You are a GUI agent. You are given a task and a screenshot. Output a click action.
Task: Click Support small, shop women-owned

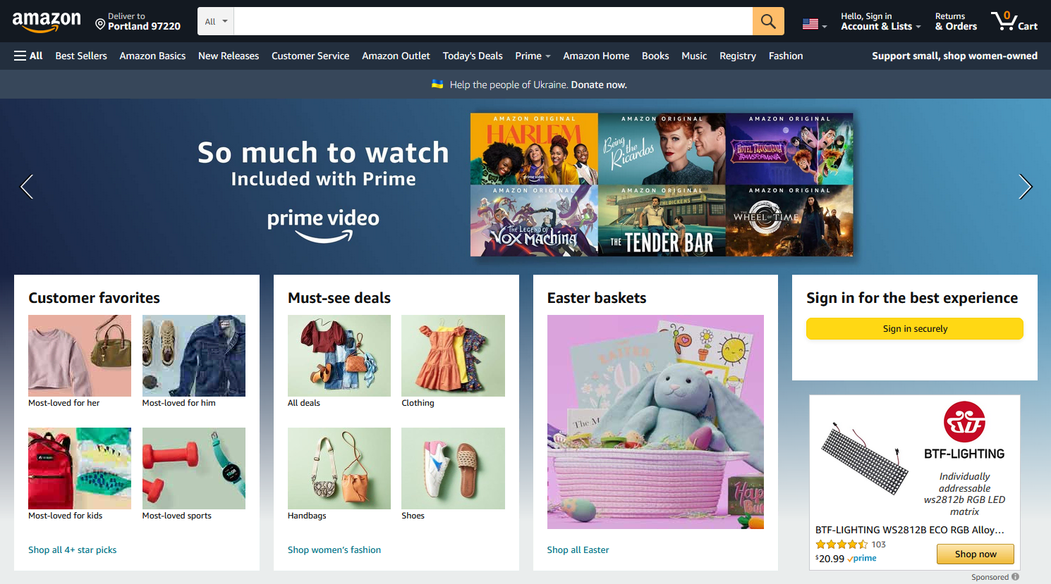click(x=954, y=56)
